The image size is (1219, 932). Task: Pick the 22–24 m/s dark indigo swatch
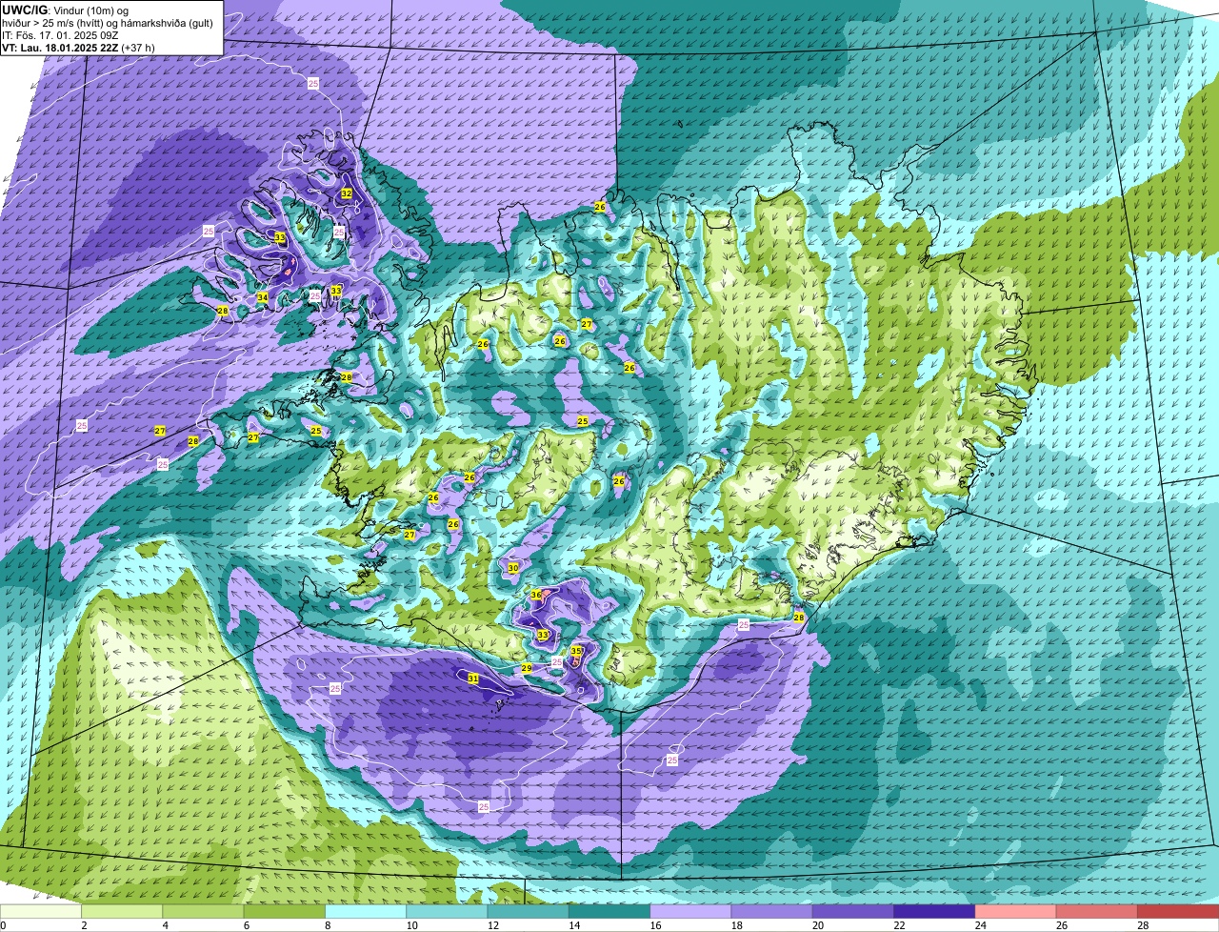pyautogui.click(x=934, y=912)
